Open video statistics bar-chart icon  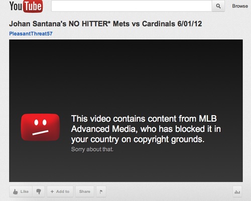pyautogui.click(x=237, y=191)
